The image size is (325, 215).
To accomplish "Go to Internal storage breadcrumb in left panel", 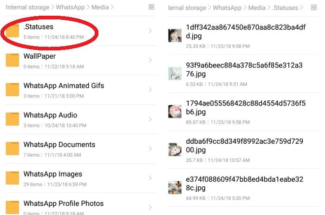I will click(27, 7).
